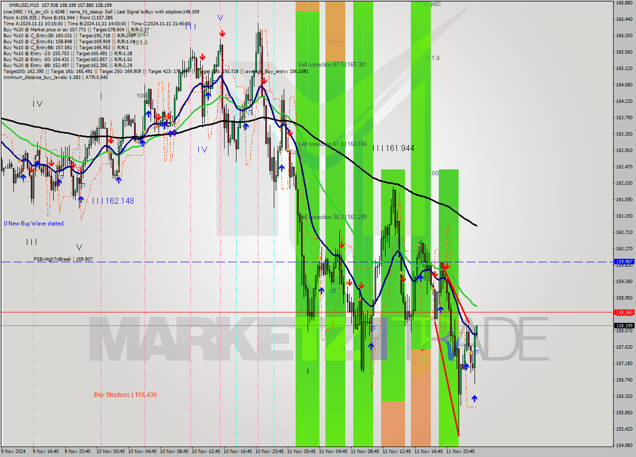Click the current price 158.199 tag on axis
The height and width of the screenshot is (457, 636).
coord(624,326)
